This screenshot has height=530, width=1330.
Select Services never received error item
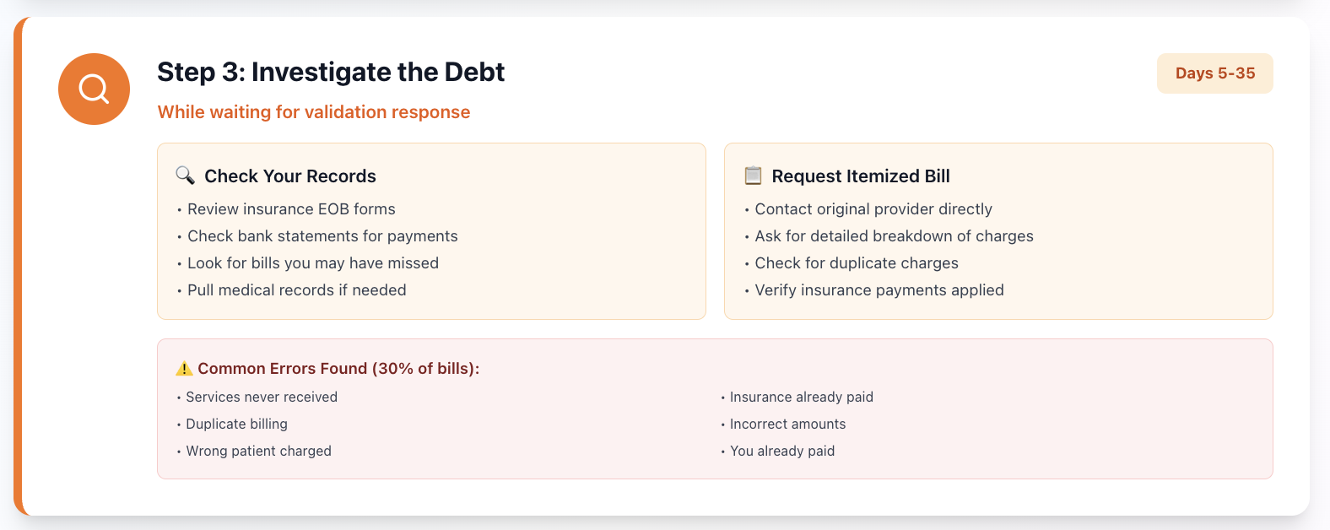262,397
